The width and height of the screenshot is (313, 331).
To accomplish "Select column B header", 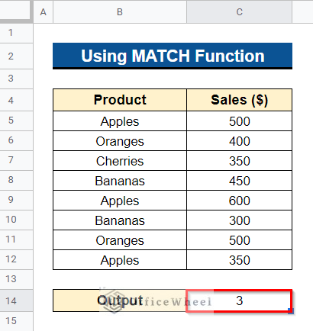I will 120,11.
